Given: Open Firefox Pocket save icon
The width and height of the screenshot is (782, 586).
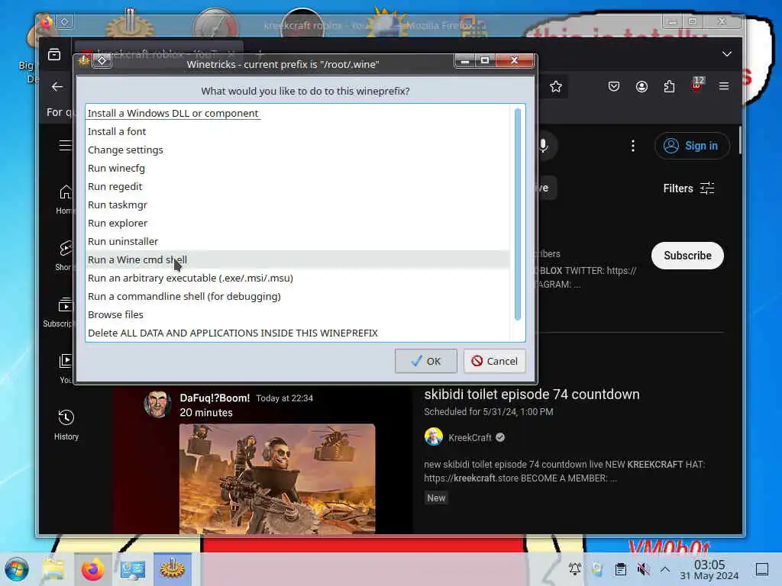Looking at the screenshot, I should [x=614, y=87].
